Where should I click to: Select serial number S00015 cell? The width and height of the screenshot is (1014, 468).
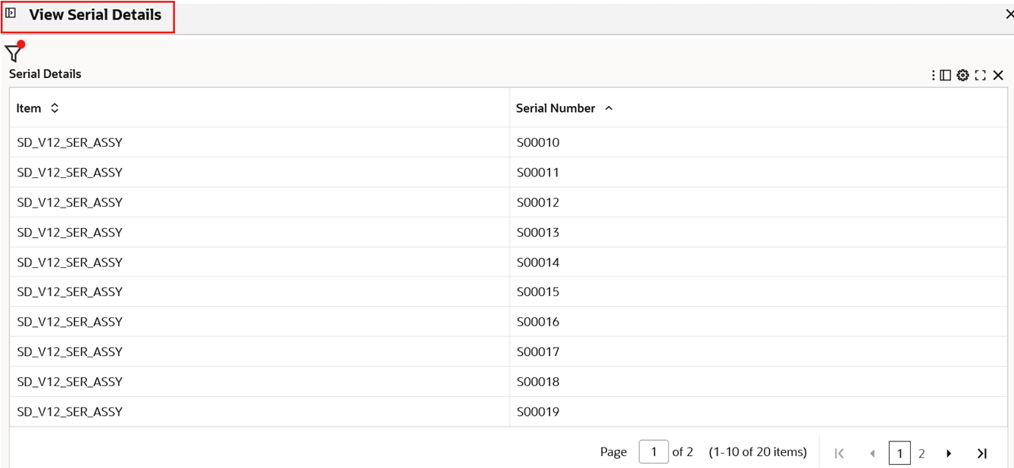click(759, 292)
